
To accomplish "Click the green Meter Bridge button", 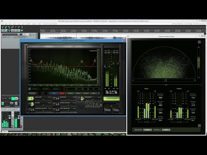I will point(112,99).
